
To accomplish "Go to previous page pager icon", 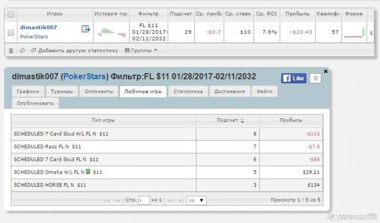I will tap(117, 200).
